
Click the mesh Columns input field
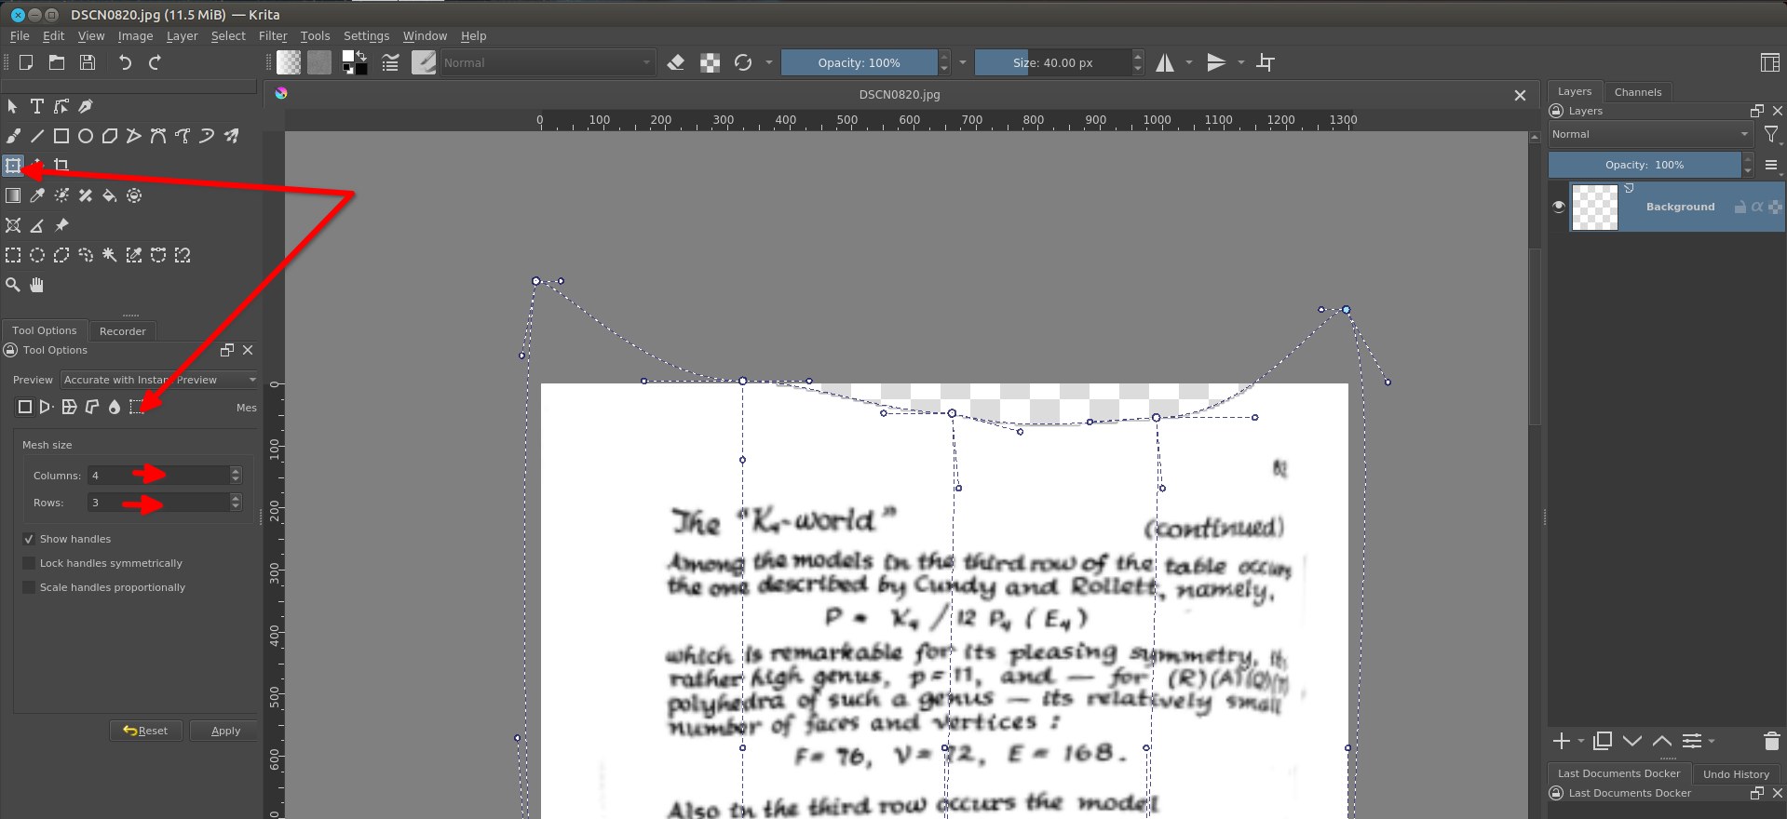158,476
